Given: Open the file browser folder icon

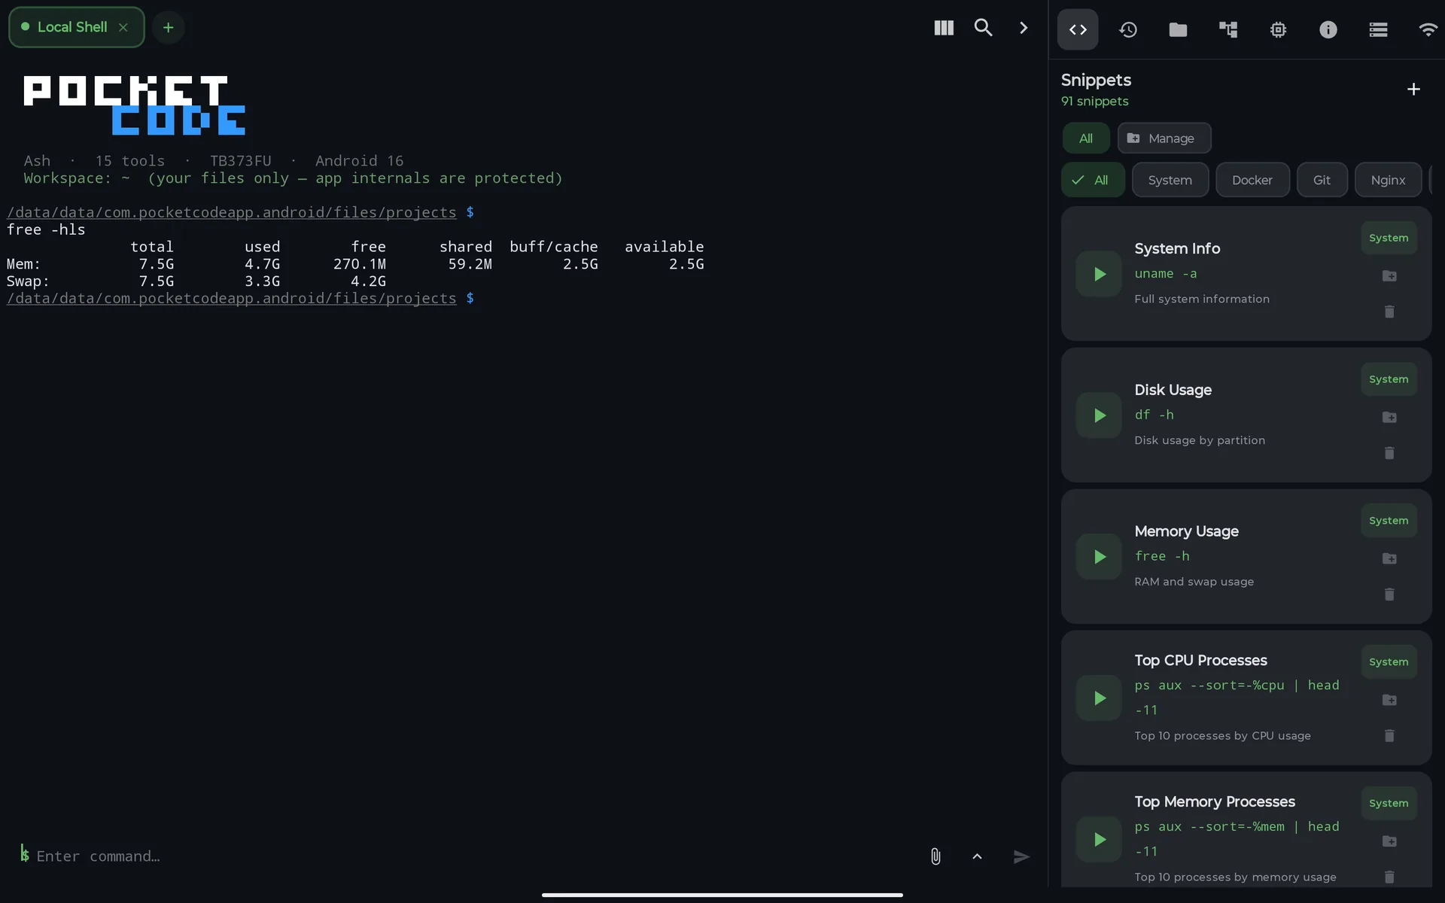Looking at the screenshot, I should 1178,29.
